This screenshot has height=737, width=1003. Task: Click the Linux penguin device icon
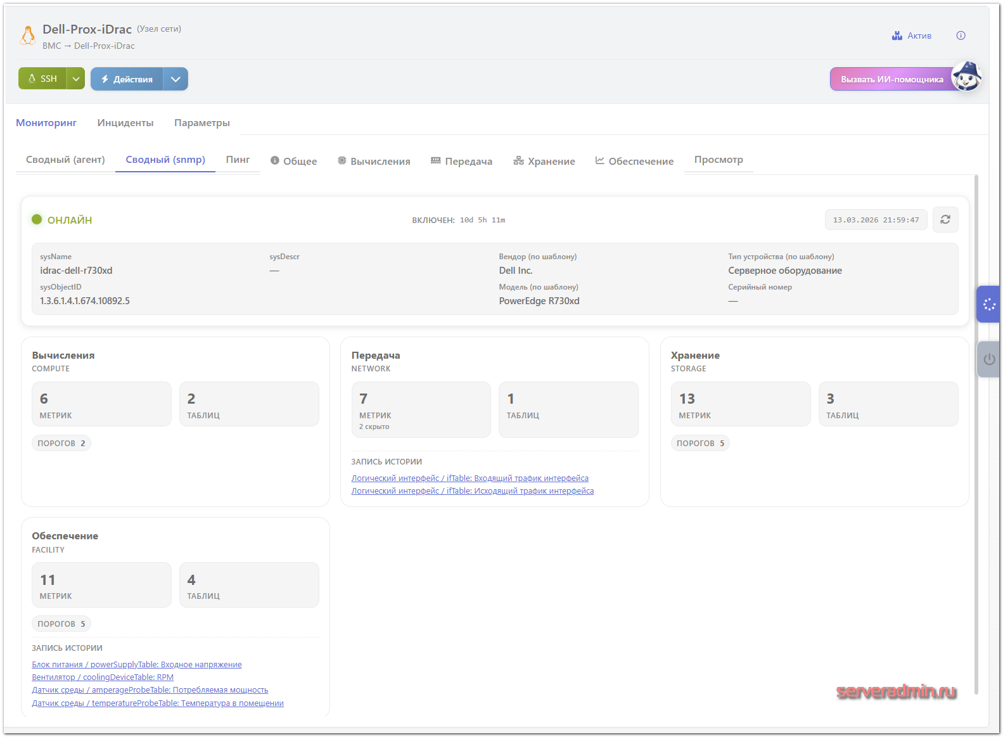(28, 36)
